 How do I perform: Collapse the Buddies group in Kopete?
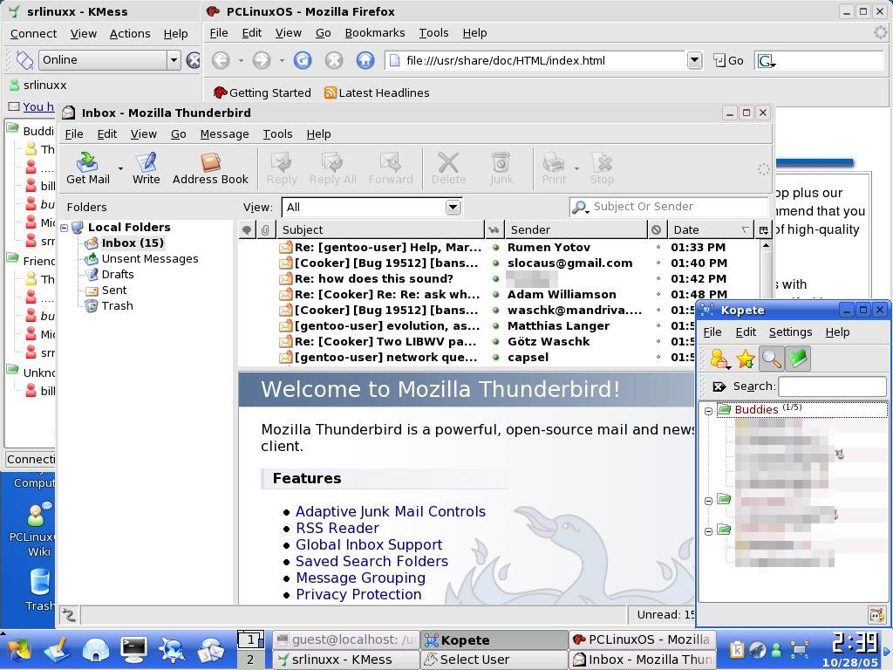pyautogui.click(x=708, y=411)
